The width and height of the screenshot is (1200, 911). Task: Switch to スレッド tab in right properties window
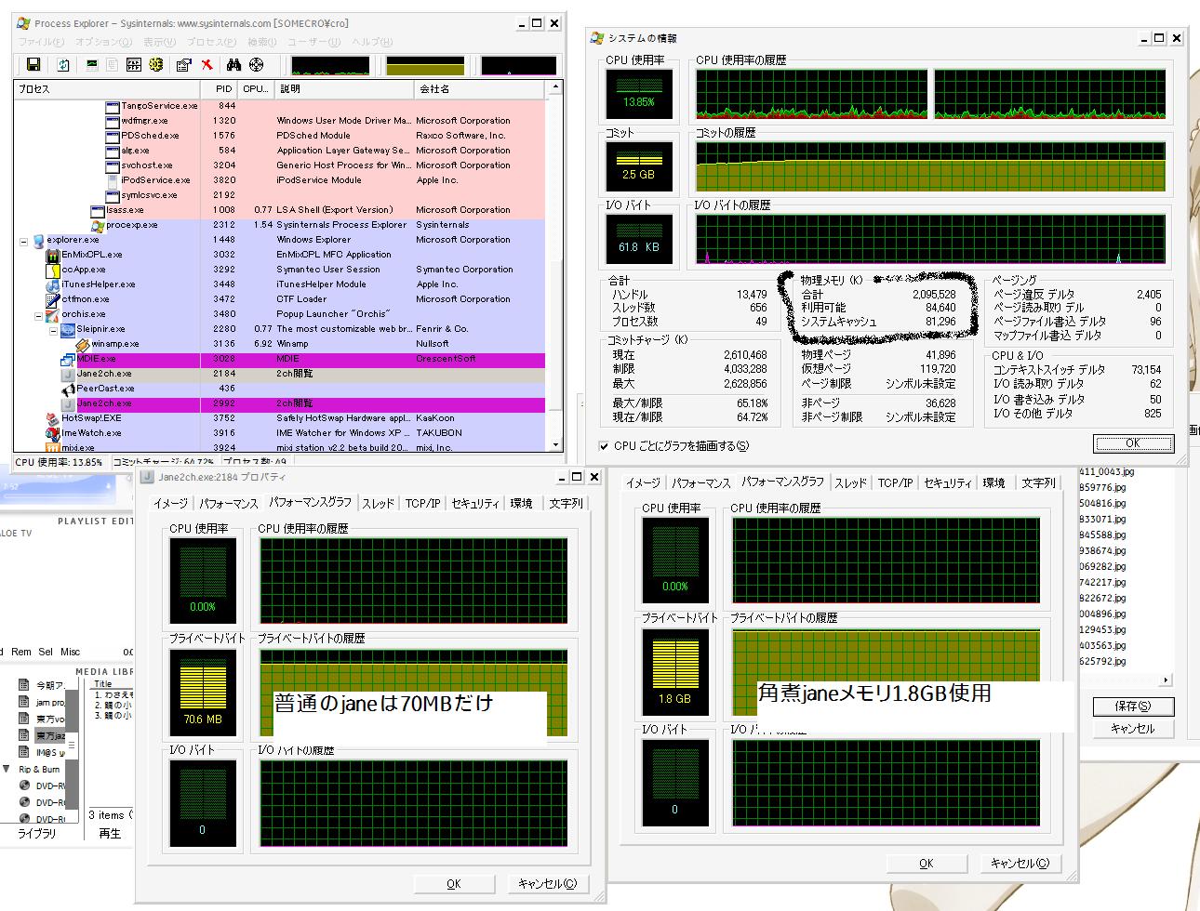click(850, 482)
